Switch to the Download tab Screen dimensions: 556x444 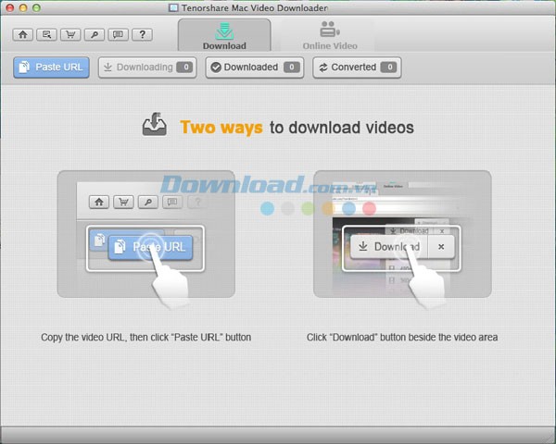(224, 35)
